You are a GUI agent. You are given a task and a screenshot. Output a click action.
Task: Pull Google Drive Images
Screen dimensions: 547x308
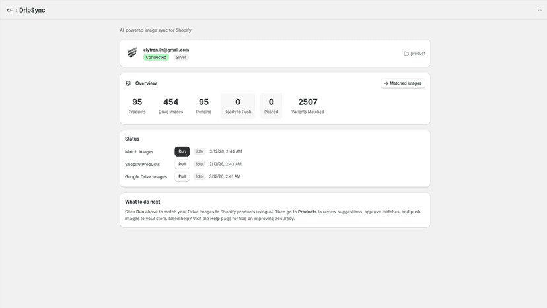[x=182, y=176]
